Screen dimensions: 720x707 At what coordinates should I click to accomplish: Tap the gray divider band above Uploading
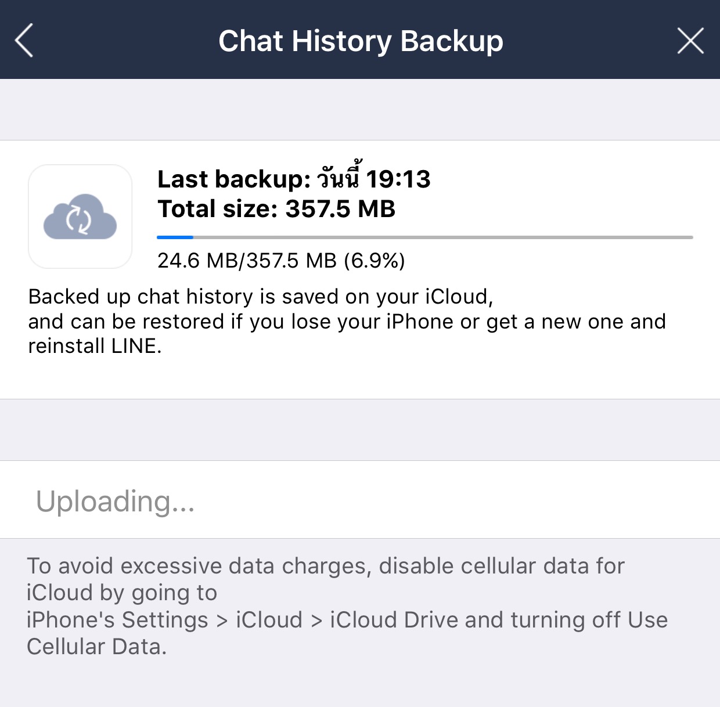[x=360, y=430]
